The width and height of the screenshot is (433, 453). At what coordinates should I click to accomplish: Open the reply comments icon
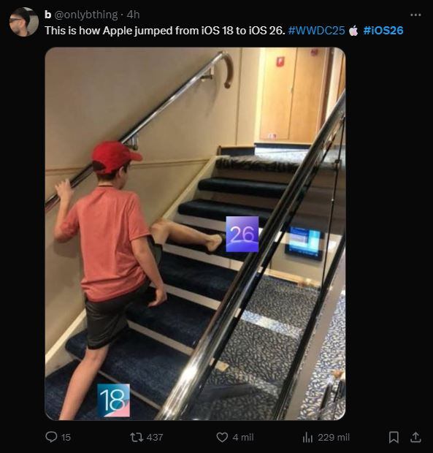click(51, 437)
